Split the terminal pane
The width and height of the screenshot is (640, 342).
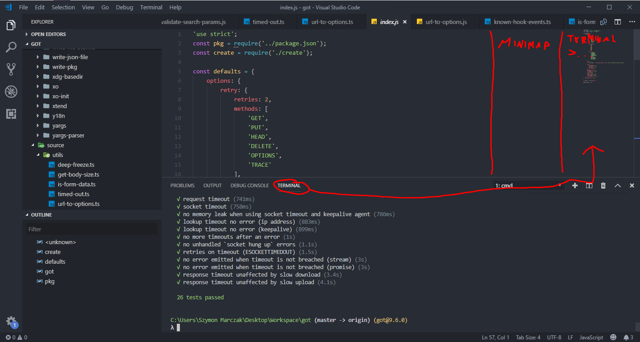pos(589,185)
